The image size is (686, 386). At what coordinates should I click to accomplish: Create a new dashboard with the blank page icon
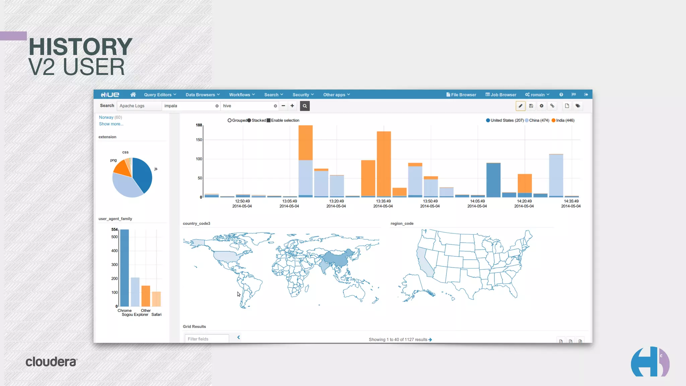(567, 106)
